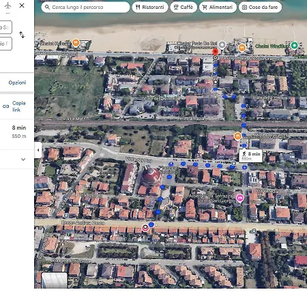Open the pink Albergo La Terrazza hotel marker
The height and width of the screenshot is (307, 307).
(x=239, y=198)
